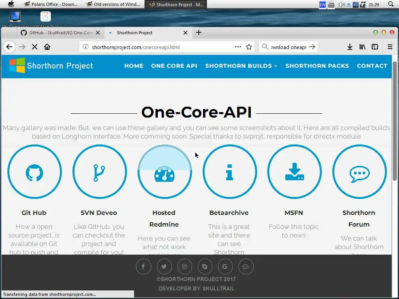Click the clock showing 21:29
Viewport: 399px width, 299px height.
pyautogui.click(x=374, y=4)
